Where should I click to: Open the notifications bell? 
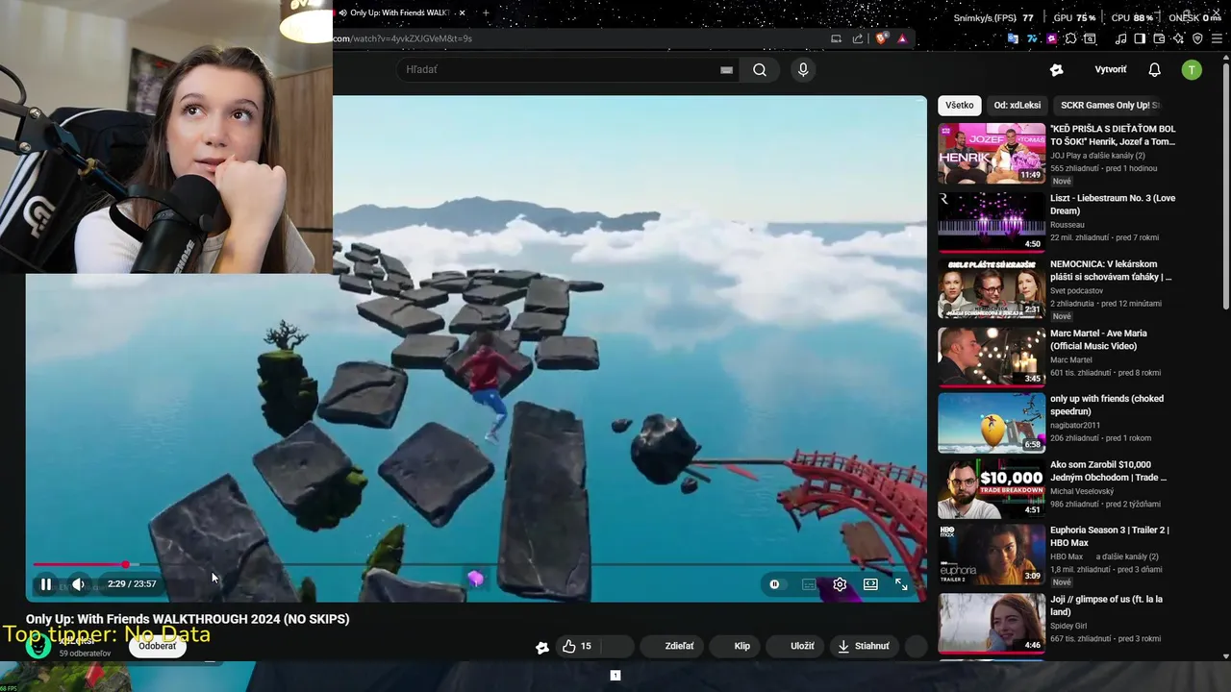click(1155, 69)
